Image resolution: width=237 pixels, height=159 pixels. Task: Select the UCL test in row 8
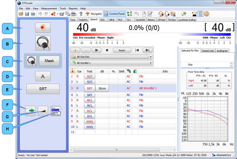tap(89, 116)
